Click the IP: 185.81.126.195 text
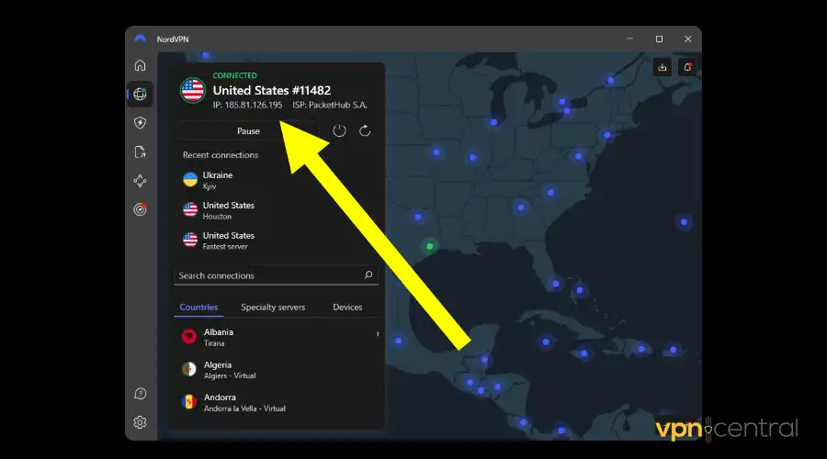The height and width of the screenshot is (459, 827). tap(247, 105)
